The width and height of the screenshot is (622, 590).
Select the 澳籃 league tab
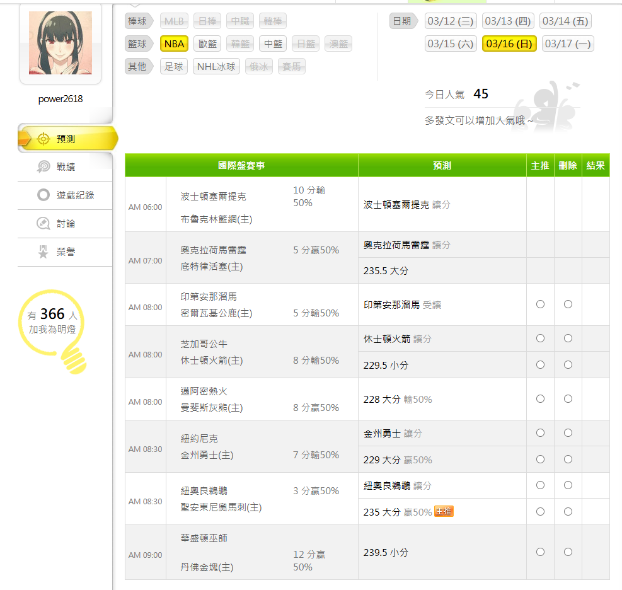pos(338,43)
